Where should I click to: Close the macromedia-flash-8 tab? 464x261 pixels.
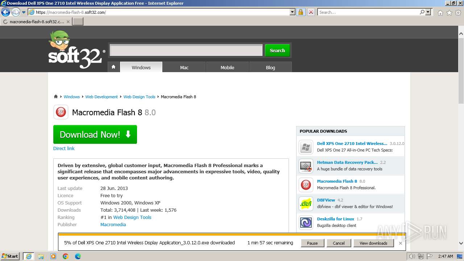(x=68, y=22)
